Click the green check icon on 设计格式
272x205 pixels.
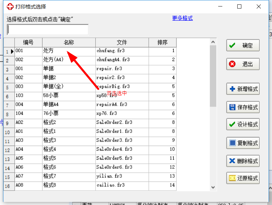[232, 124]
